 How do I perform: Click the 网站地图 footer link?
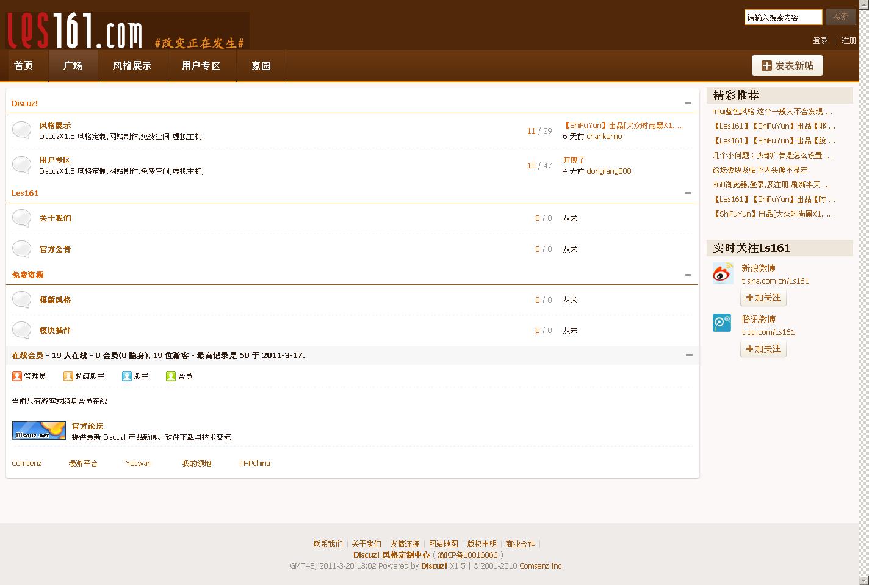(444, 544)
